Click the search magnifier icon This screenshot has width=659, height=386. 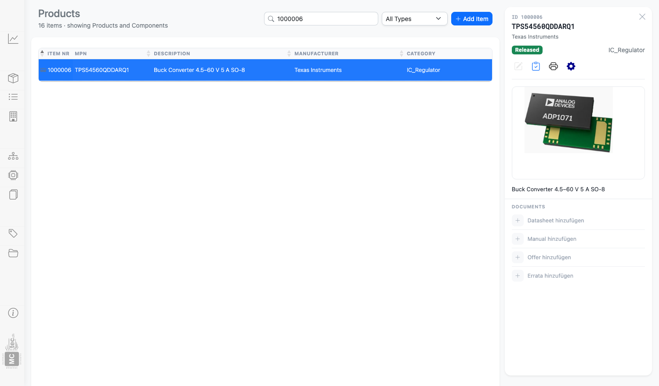(271, 19)
